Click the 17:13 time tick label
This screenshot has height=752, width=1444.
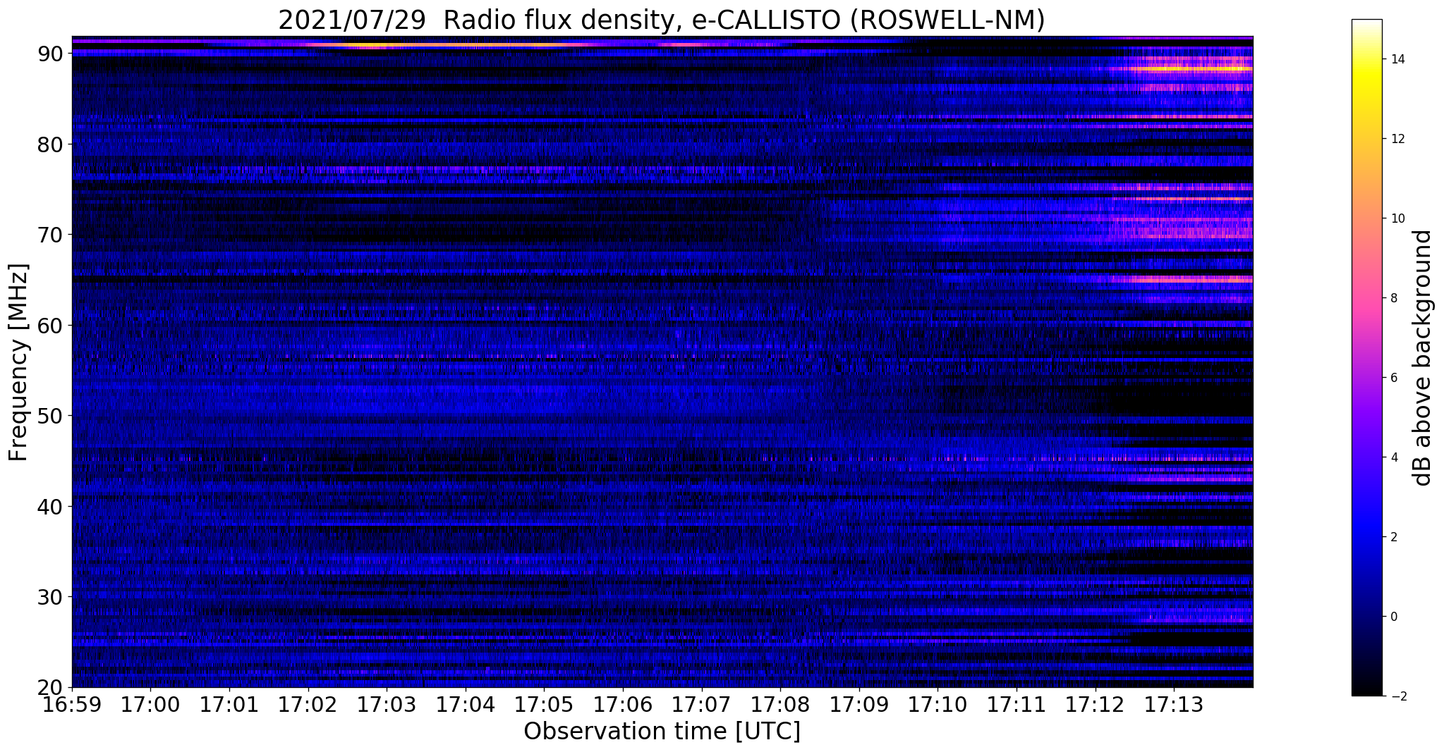(1174, 704)
